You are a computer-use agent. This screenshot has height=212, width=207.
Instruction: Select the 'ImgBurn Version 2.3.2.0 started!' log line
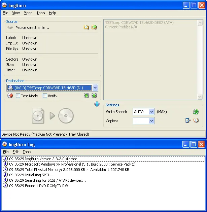click(x=104, y=159)
